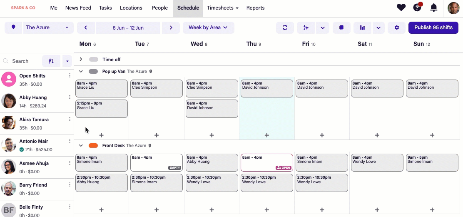Screen dimensions: 463x217
Task: Open The Azure location dropdown
Action: tap(48, 27)
